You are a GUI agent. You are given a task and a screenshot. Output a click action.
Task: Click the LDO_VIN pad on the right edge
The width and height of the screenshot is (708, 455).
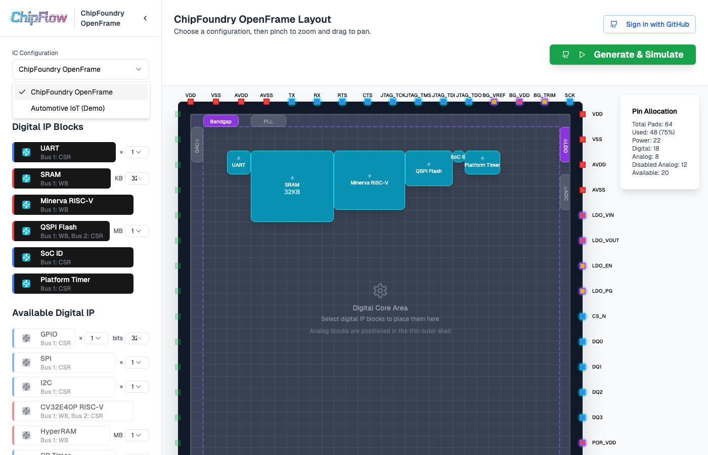point(583,215)
